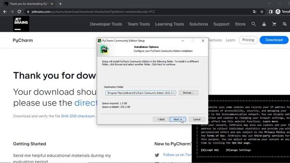Open the Store menu

coord(240,24)
